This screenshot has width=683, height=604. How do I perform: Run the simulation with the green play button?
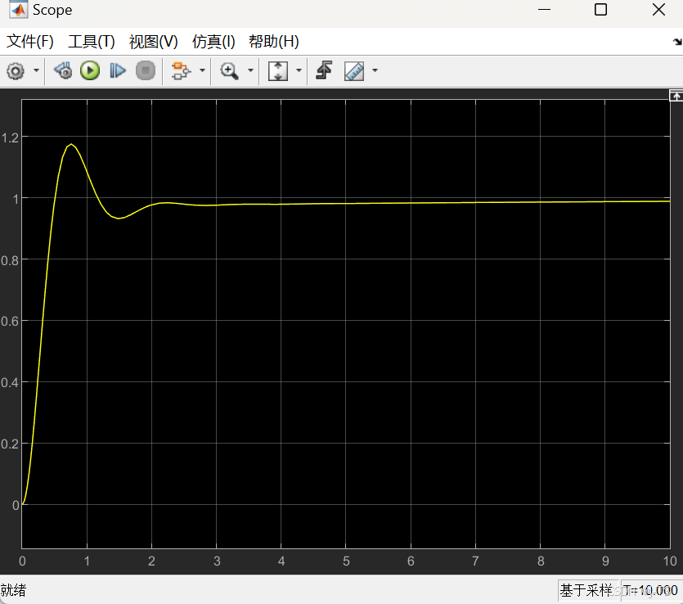[90, 70]
